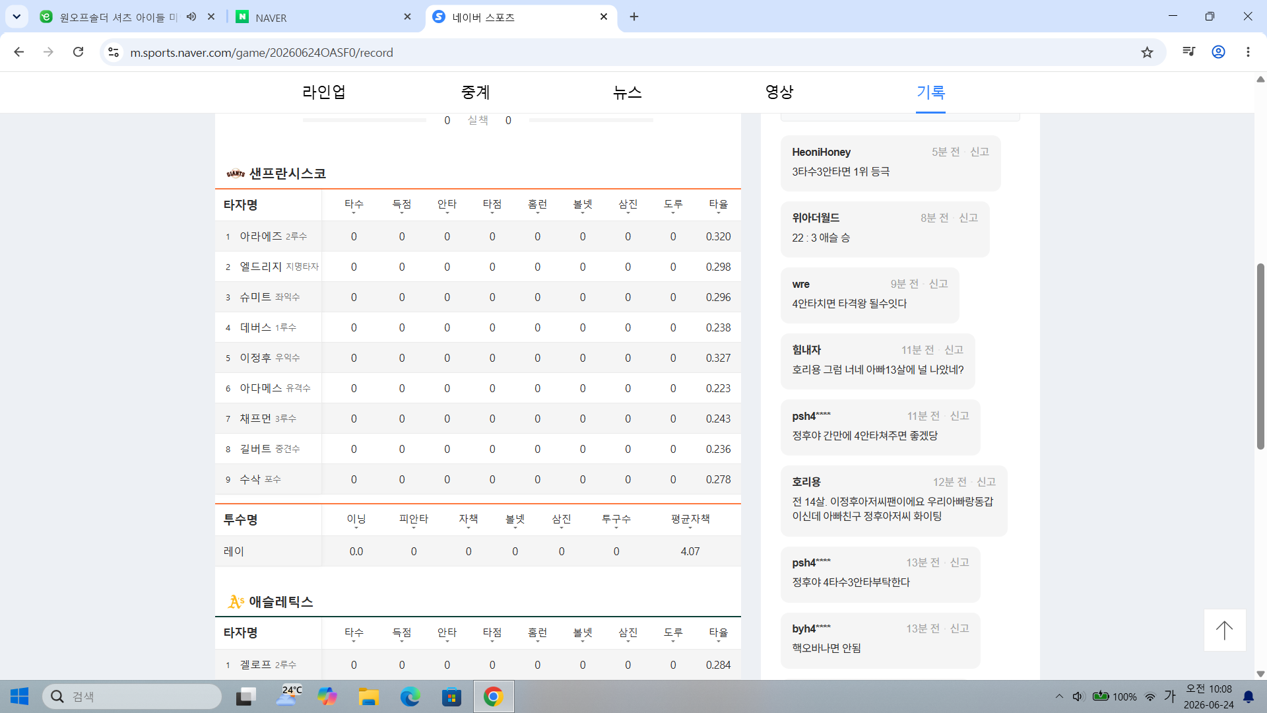Image resolution: width=1267 pixels, height=713 pixels.
Task: Click pitcher 레이 in the pitcher table
Action: 234,551
